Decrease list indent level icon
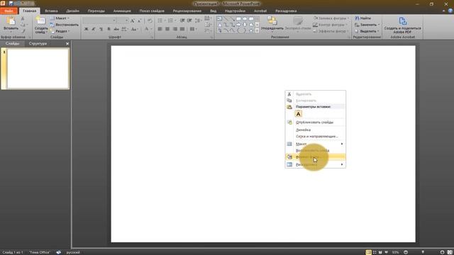Image resolution: width=454 pixels, height=255 pixels. coord(182,21)
